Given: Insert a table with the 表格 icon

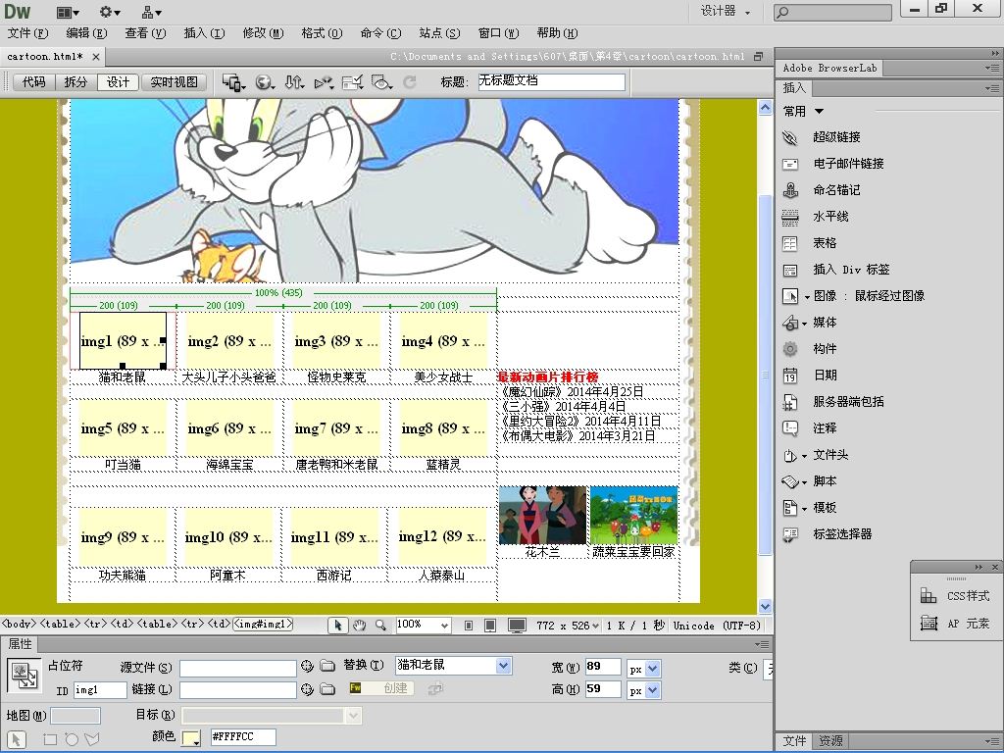Looking at the screenshot, I should click(x=790, y=243).
